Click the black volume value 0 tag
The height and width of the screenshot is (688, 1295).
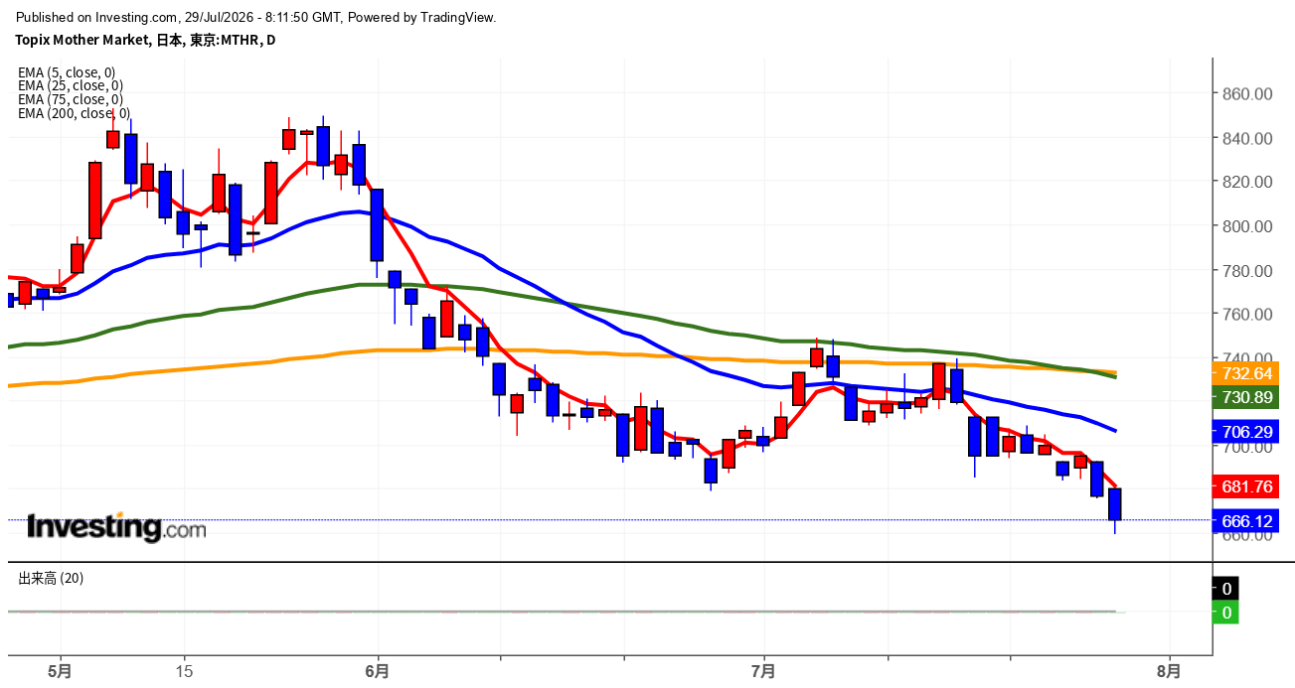tap(1226, 589)
